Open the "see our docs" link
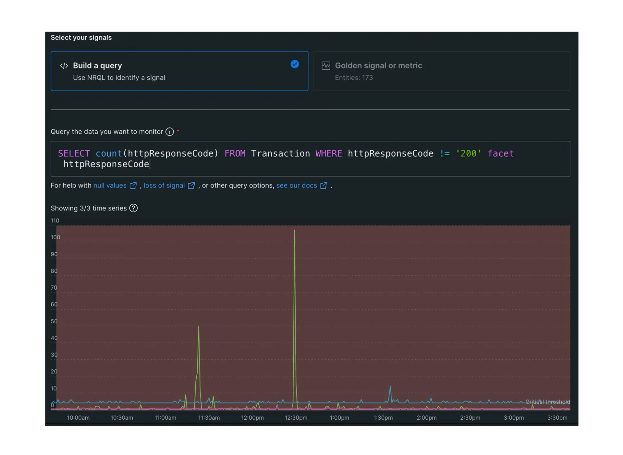623x455 pixels. tap(296, 186)
